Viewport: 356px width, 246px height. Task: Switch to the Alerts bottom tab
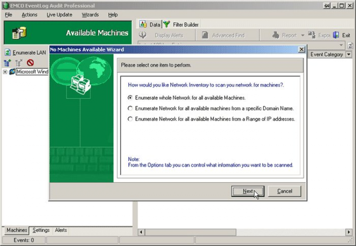tap(61, 230)
